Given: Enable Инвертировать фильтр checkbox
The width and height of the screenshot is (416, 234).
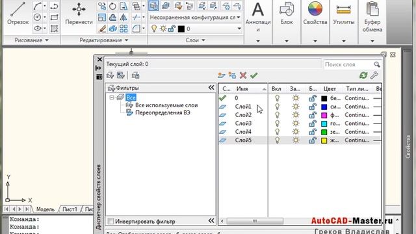Looking at the screenshot, I should [110, 221].
